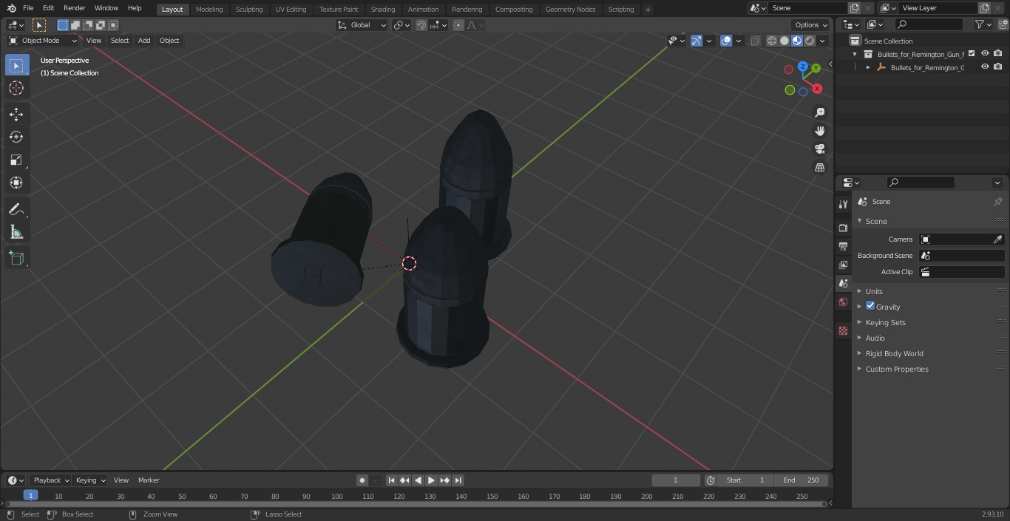Image resolution: width=1010 pixels, height=521 pixels.
Task: Disable collection render camera icon
Action: (998, 53)
